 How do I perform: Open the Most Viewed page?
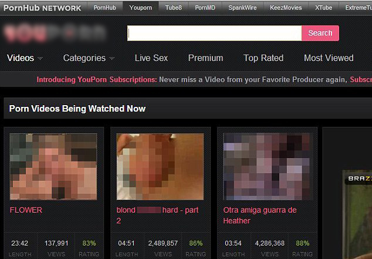[x=329, y=58]
